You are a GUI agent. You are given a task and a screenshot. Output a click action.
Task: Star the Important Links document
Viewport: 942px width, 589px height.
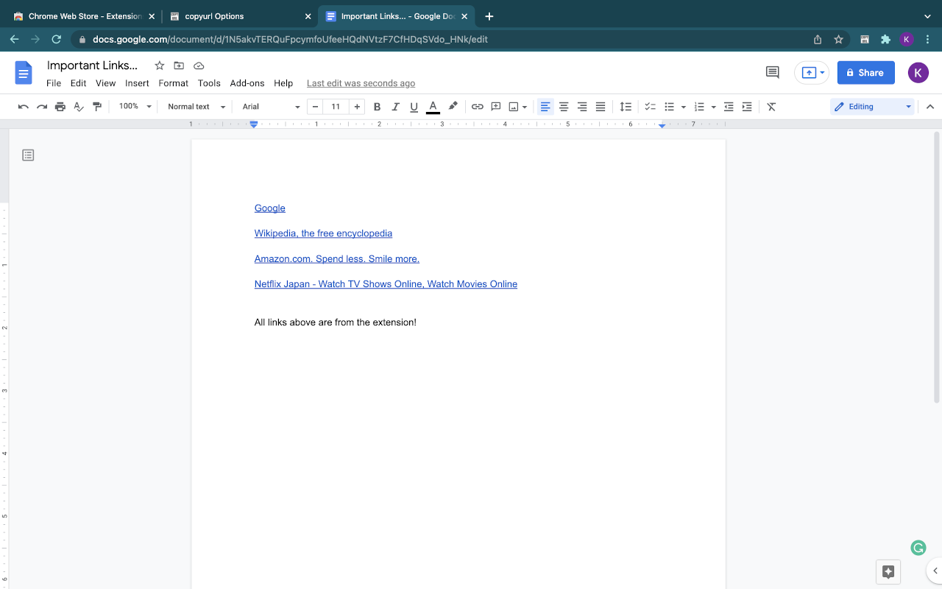160,66
